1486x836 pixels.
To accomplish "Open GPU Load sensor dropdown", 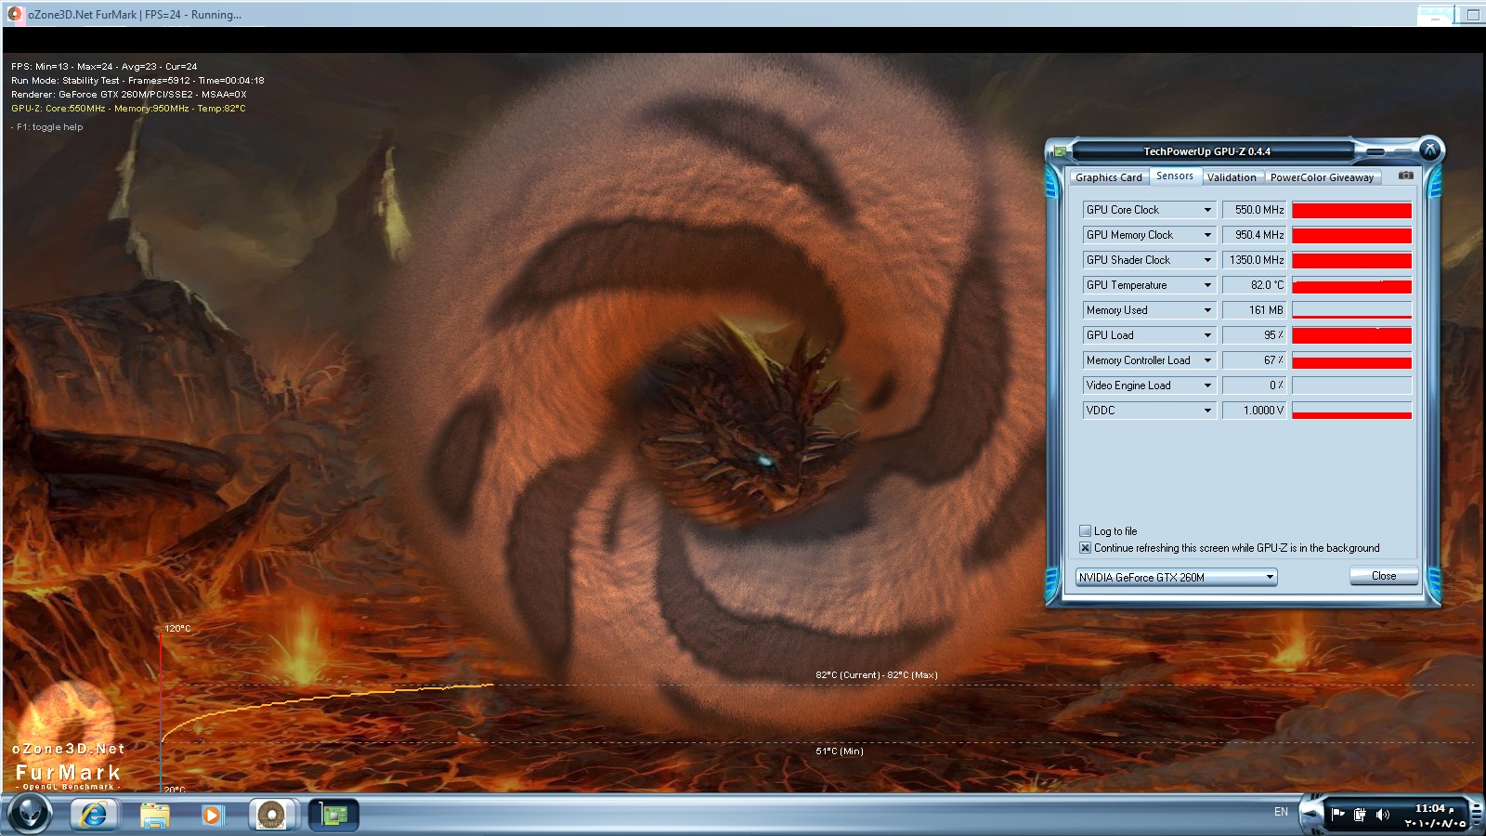I will coord(1207,335).
